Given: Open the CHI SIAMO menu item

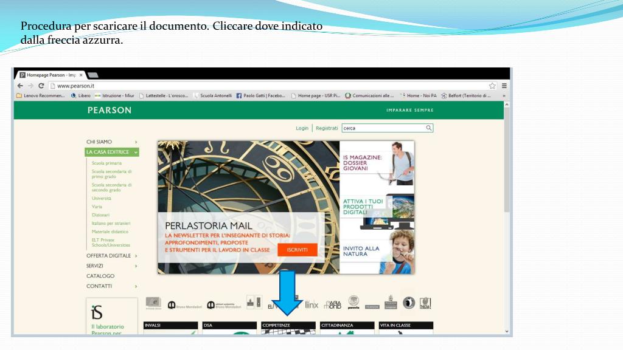Looking at the screenshot, I should [99, 142].
